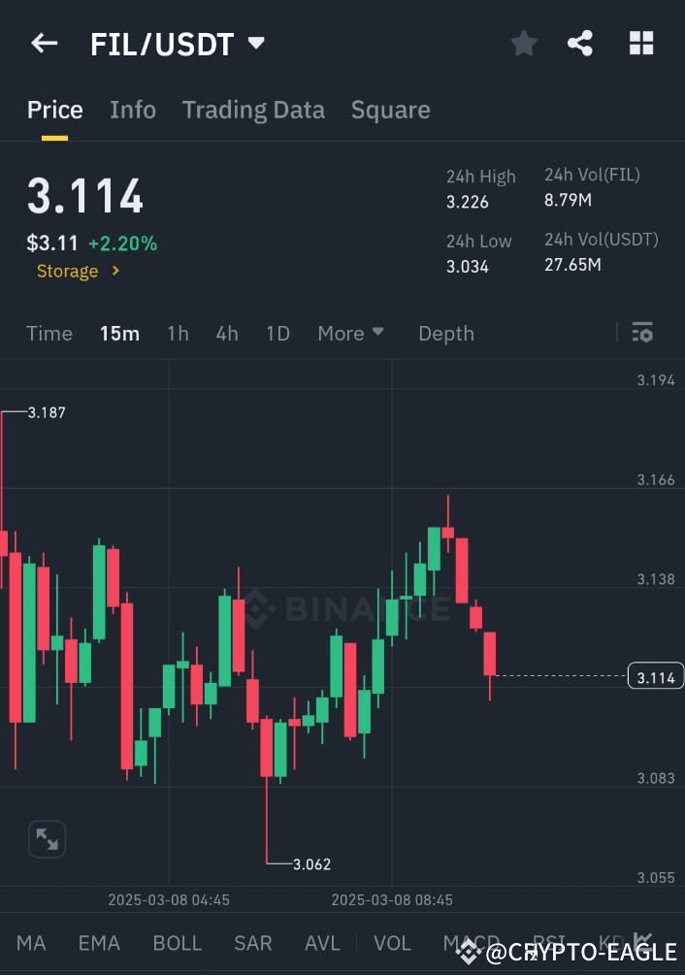The image size is (685, 975).
Task: Open the Square tab
Action: [x=390, y=110]
